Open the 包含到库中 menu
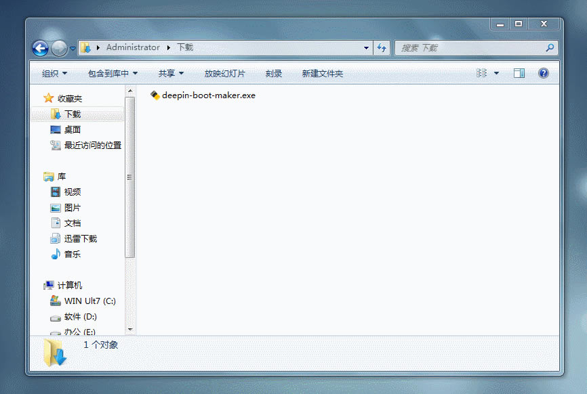 coord(113,74)
